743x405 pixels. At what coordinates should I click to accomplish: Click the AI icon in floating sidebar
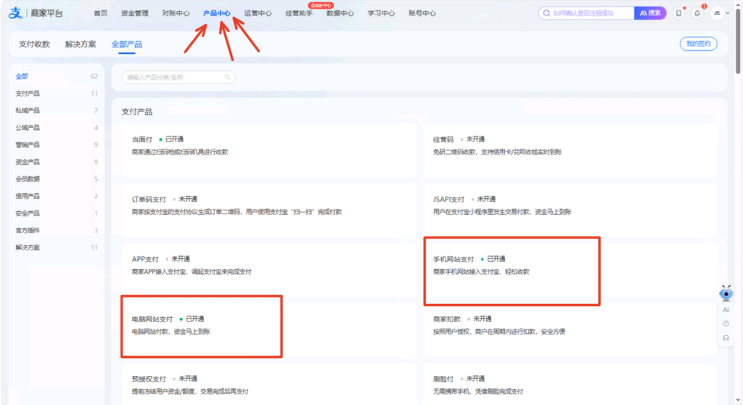click(x=726, y=310)
